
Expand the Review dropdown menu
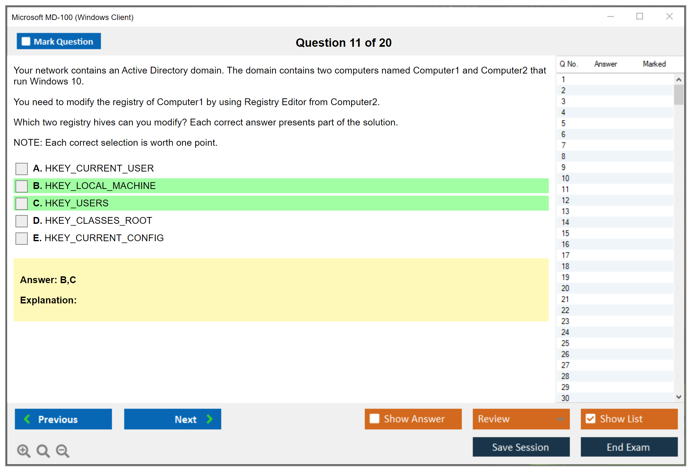point(560,419)
